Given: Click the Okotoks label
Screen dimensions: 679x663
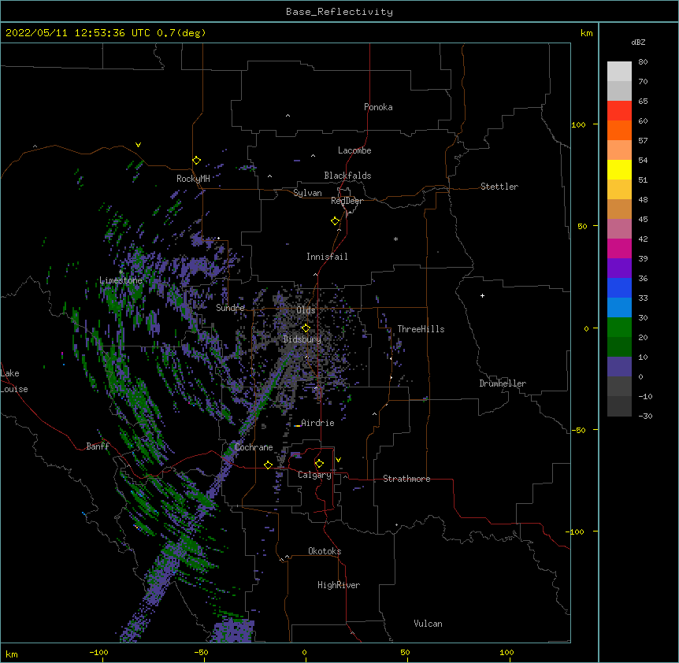Looking at the screenshot, I should [x=325, y=551].
